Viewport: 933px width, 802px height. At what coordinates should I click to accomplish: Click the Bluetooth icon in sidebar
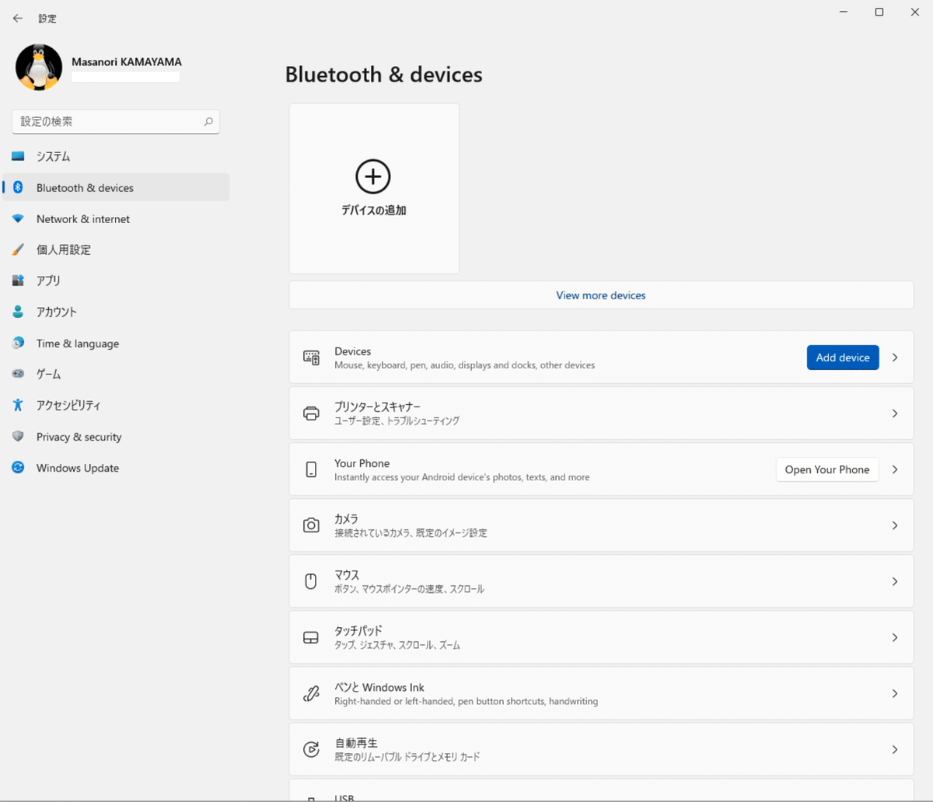[18, 187]
